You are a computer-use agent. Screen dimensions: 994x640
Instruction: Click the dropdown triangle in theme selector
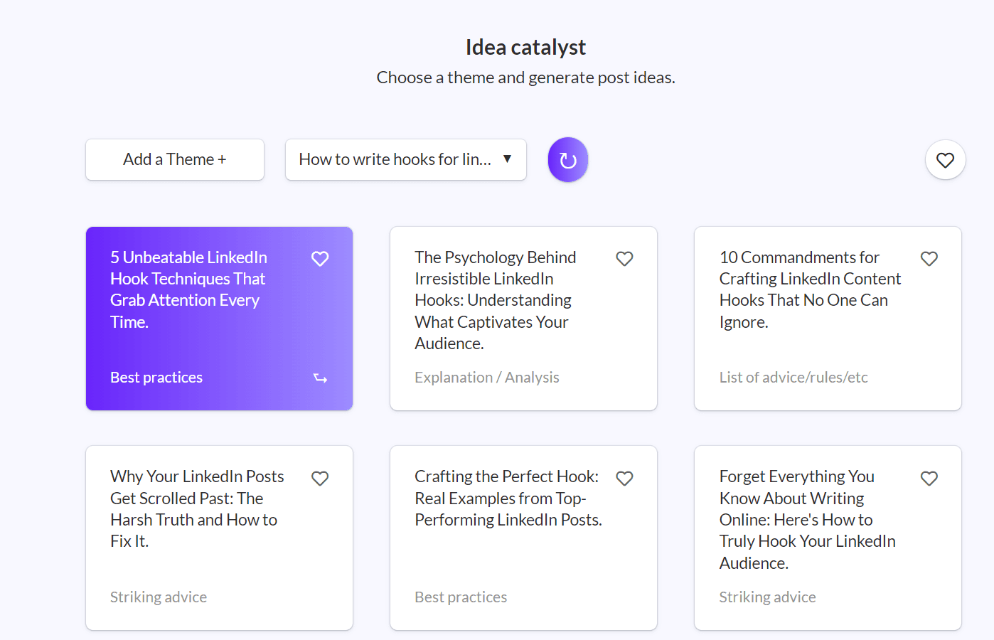coord(507,159)
